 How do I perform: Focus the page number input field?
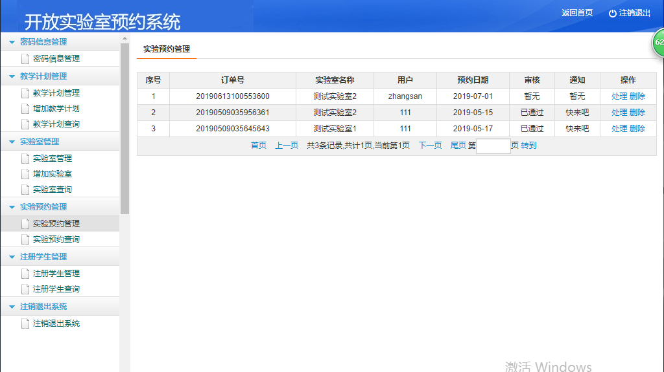(493, 146)
